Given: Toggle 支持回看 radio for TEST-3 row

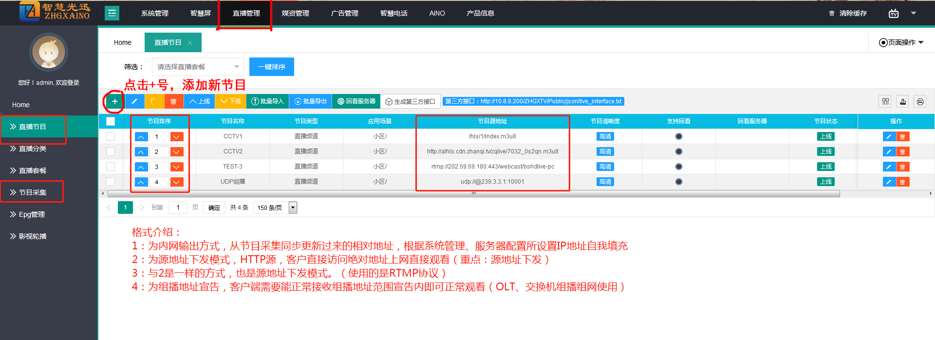Looking at the screenshot, I should click(678, 167).
